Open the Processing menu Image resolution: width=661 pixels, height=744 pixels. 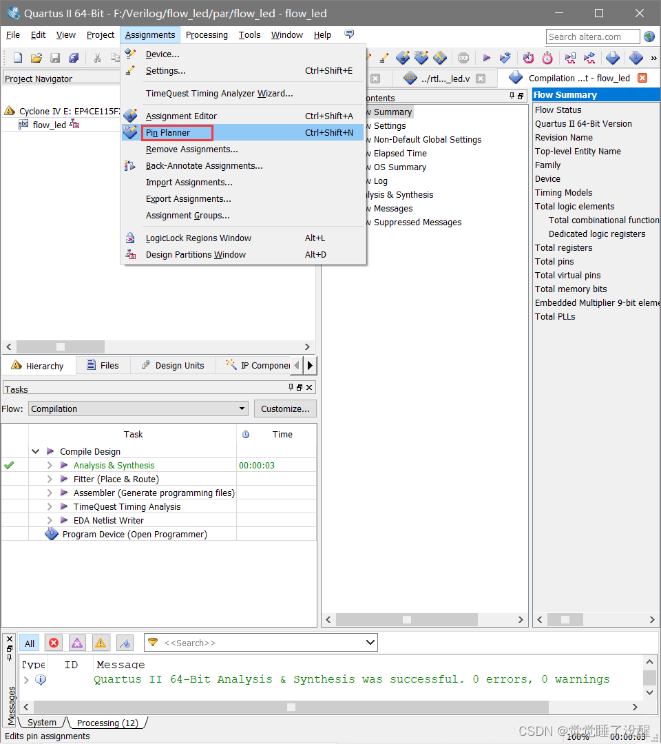pos(207,34)
